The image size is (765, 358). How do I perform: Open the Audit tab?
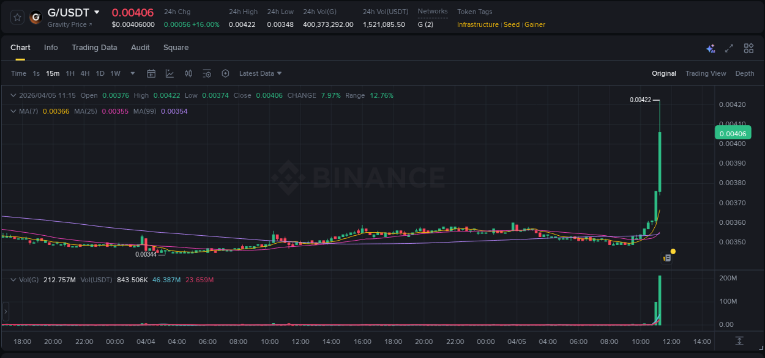[140, 47]
